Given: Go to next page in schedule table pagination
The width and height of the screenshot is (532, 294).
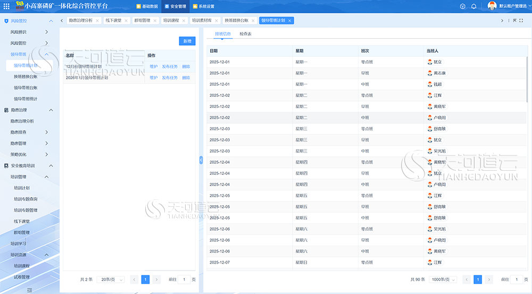Looking at the screenshot, I should (x=489, y=280).
